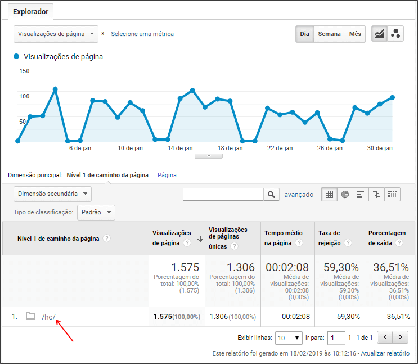This screenshot has height=364, width=418.
Task: Toggle chart granularity to Semana
Action: 330,34
